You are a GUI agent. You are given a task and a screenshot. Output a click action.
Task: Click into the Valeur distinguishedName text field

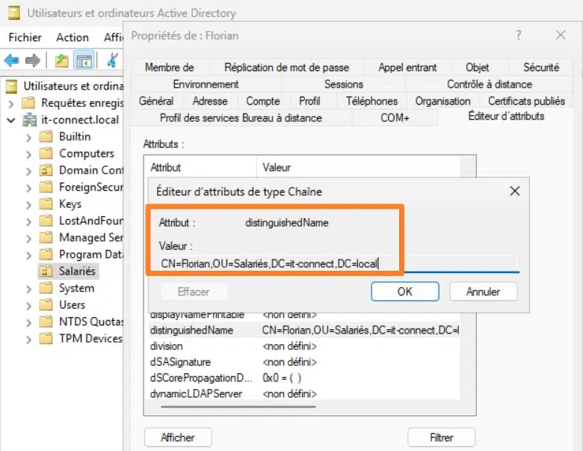click(x=339, y=264)
